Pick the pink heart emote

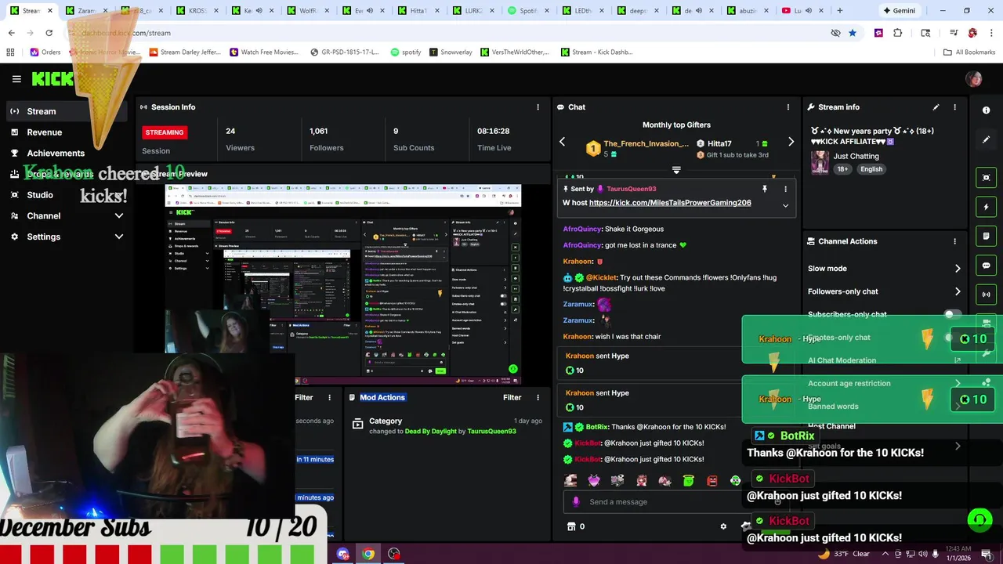coord(594,481)
